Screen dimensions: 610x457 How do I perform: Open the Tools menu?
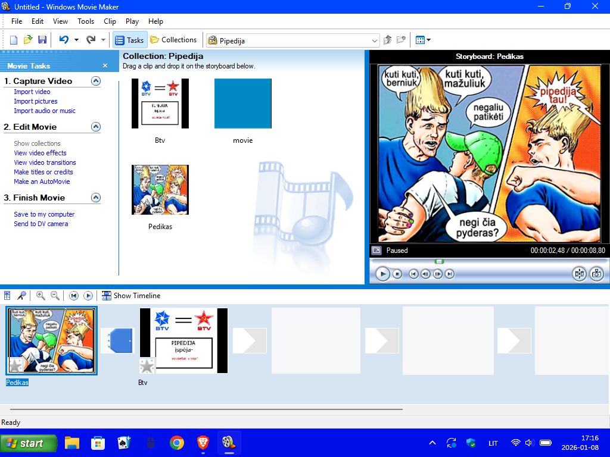tap(86, 21)
